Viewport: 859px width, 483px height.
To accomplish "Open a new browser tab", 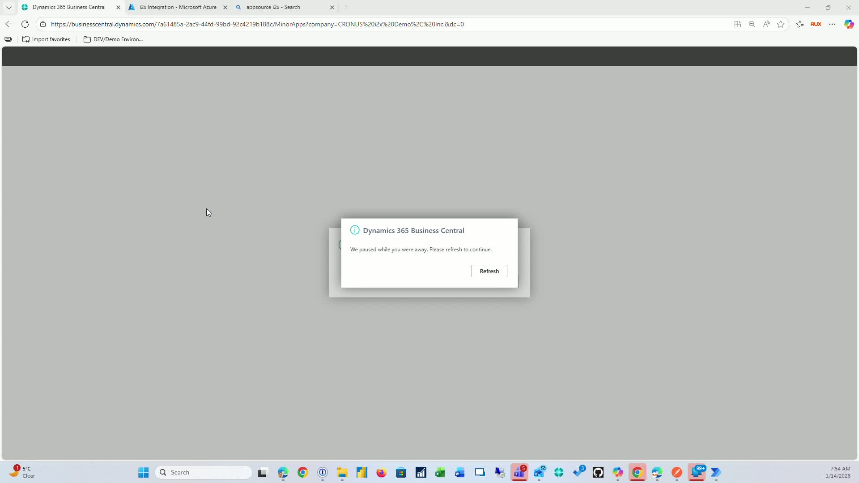I will [347, 7].
